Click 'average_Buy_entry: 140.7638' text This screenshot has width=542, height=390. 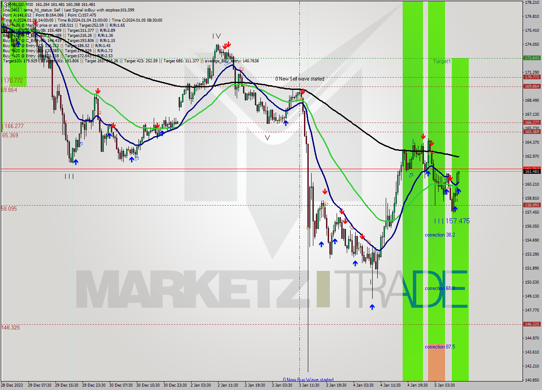point(231,61)
